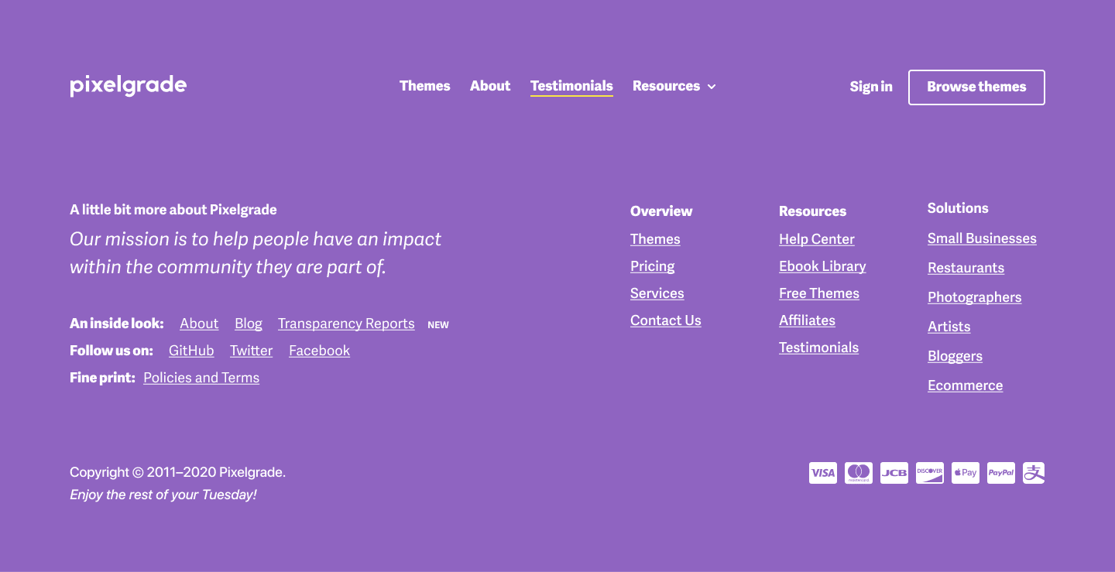Select the About navigation item
This screenshot has width=1115, height=572.
[490, 86]
